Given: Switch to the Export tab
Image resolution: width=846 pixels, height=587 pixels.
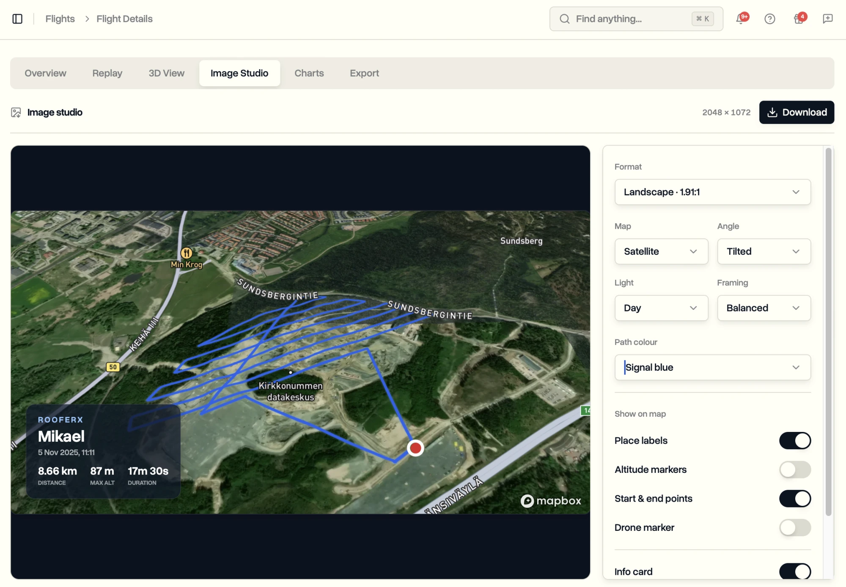Looking at the screenshot, I should click(x=364, y=73).
